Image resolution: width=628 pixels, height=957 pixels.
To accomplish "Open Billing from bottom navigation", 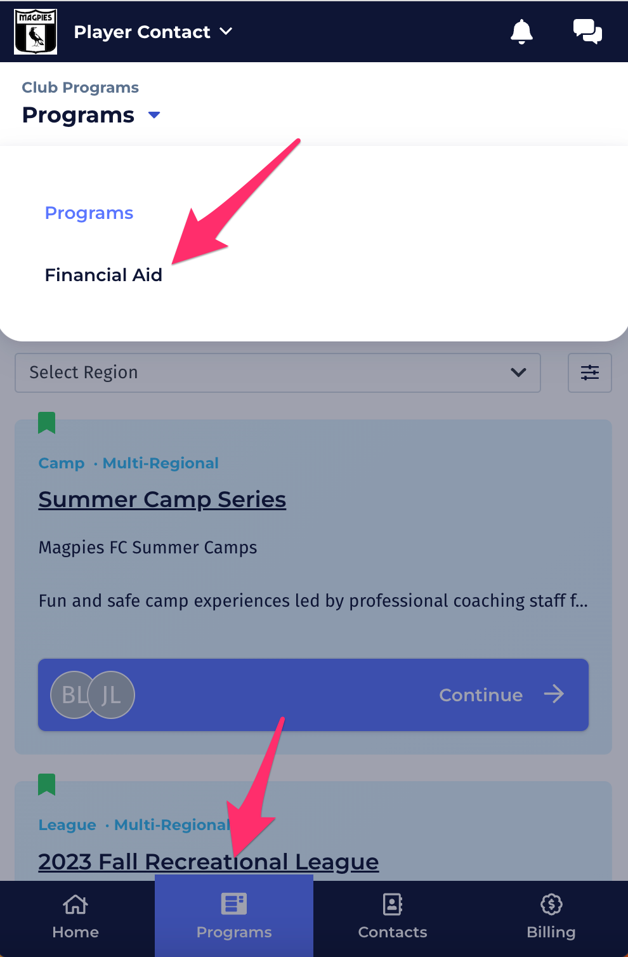I will pos(551,918).
